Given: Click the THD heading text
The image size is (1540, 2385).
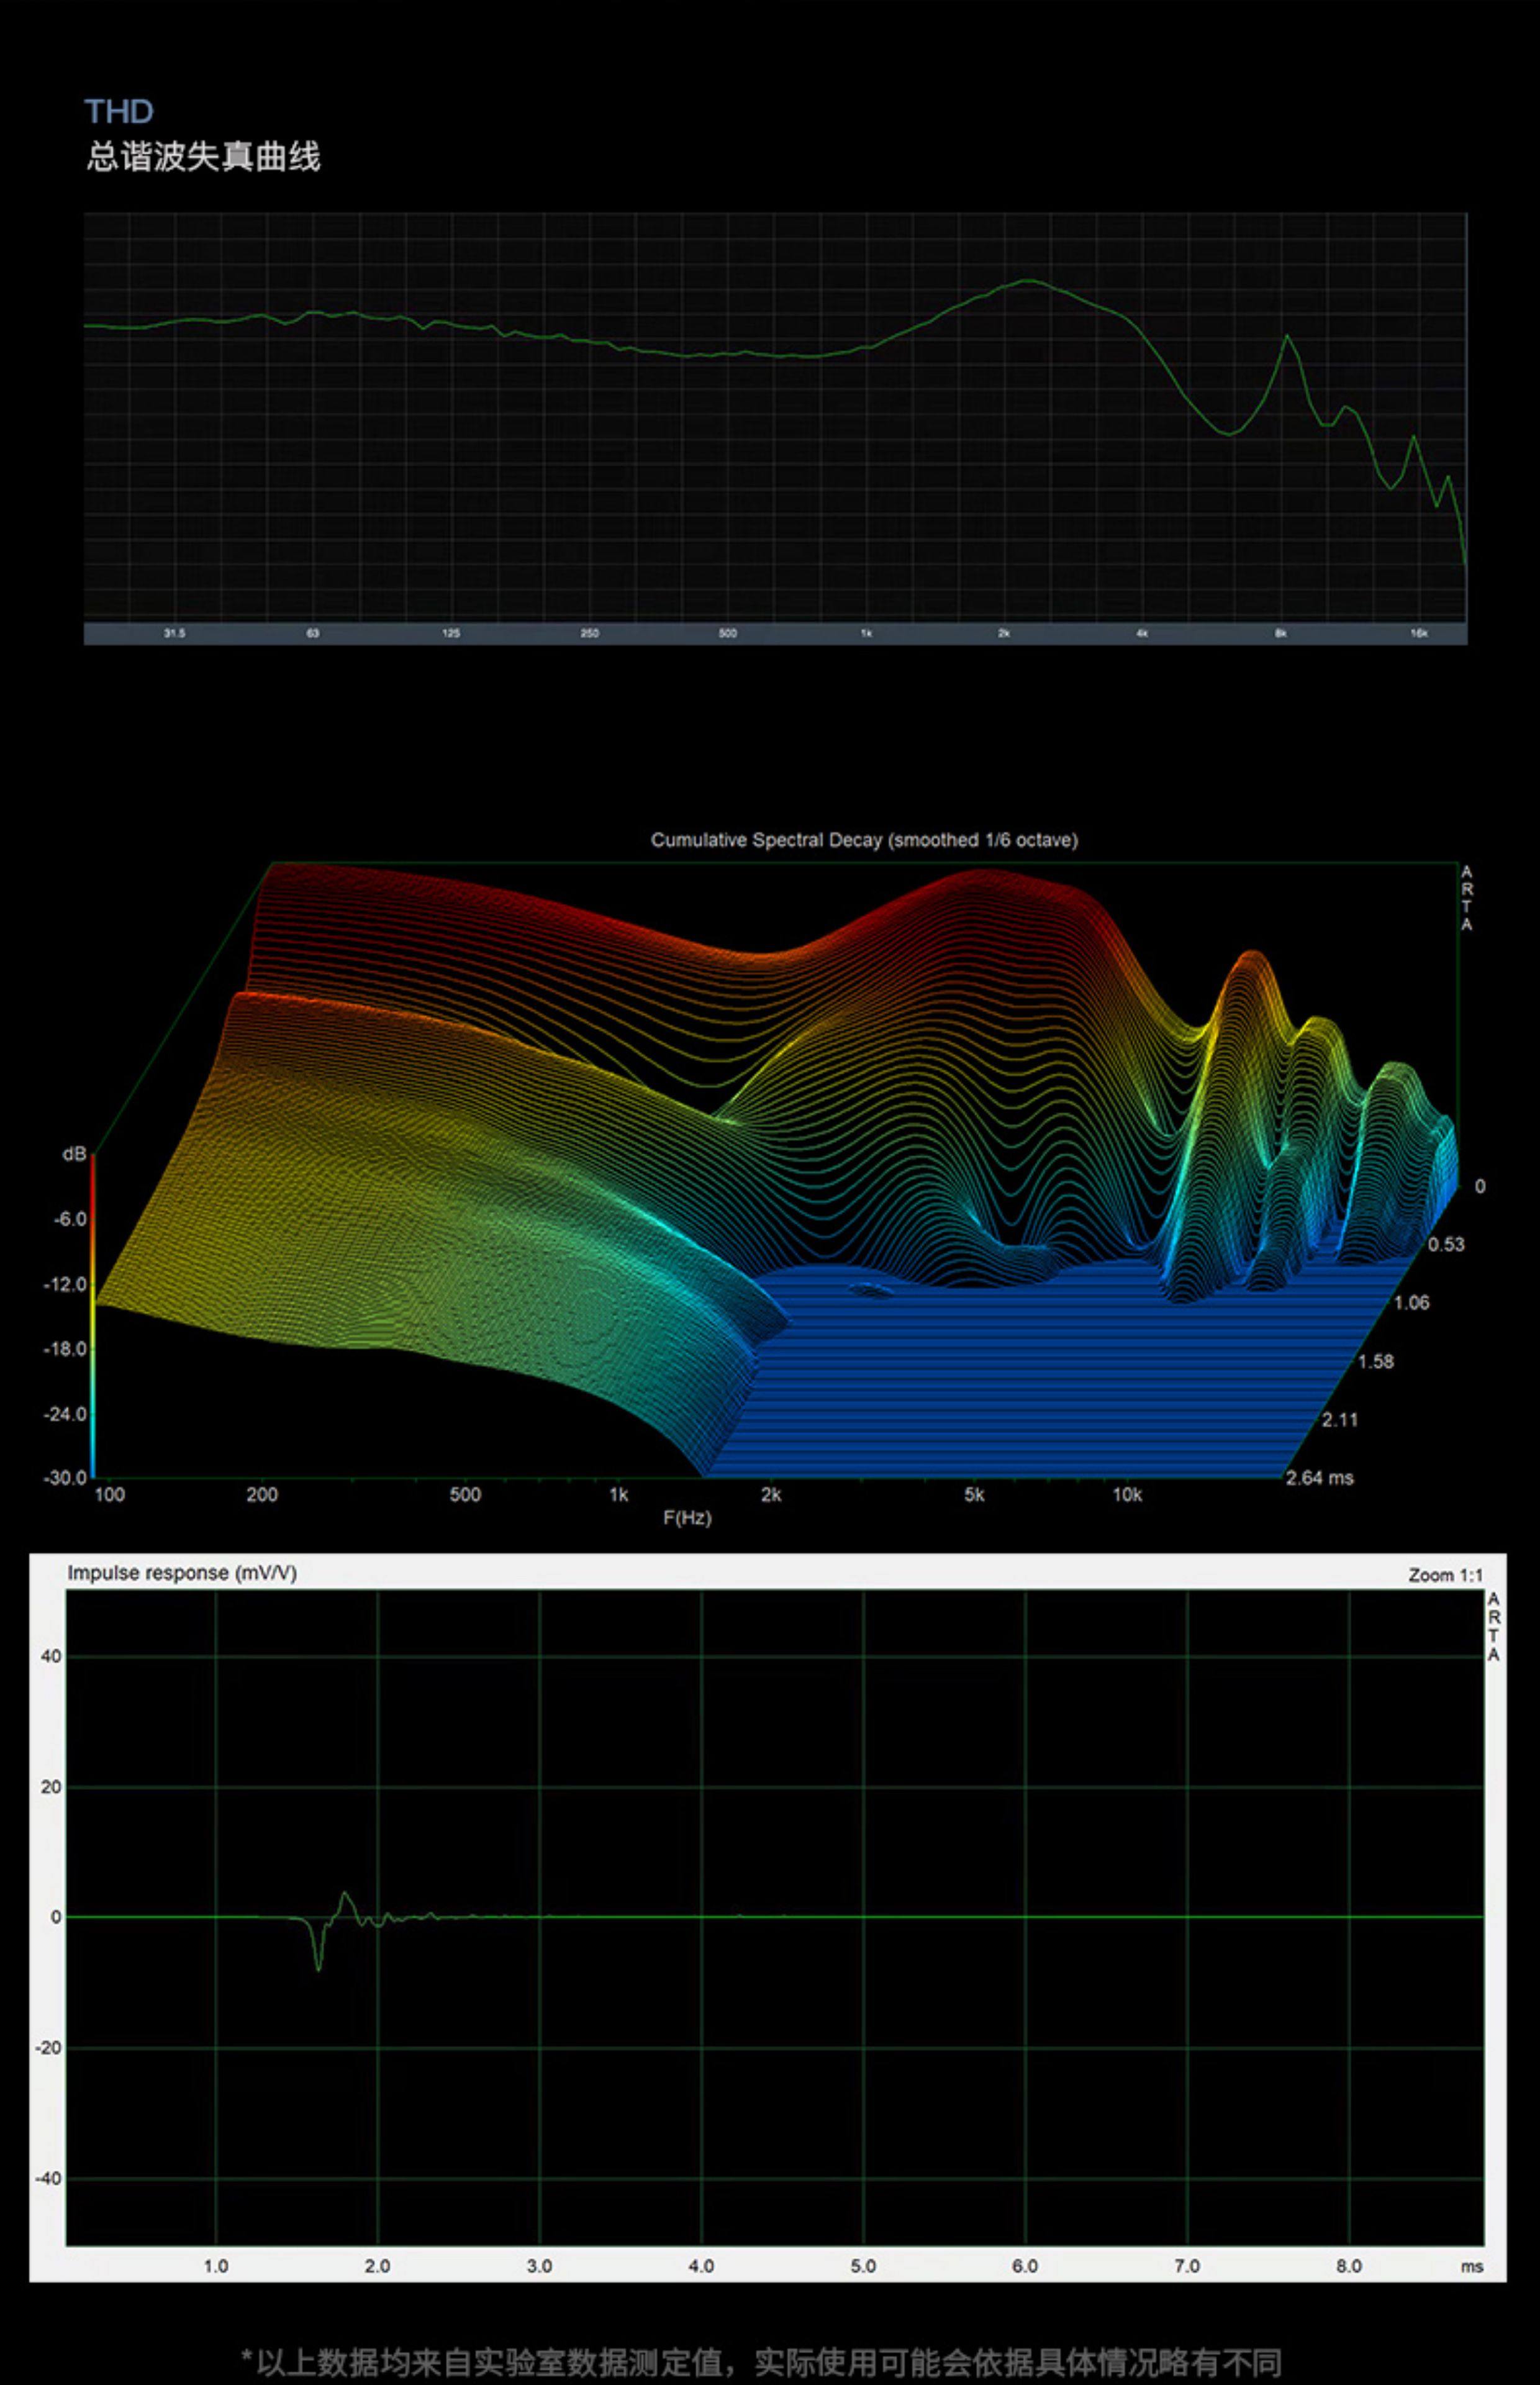Looking at the screenshot, I should tap(118, 111).
